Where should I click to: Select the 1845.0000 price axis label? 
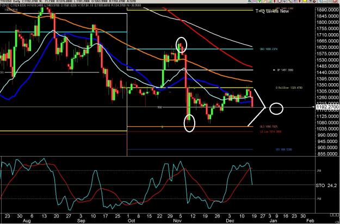(x=327, y=16)
